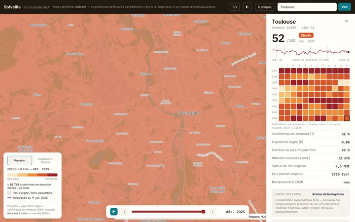Screen dimensions: 355x222
Task: Click the Colomiers label on map
Action: click(86, 104)
